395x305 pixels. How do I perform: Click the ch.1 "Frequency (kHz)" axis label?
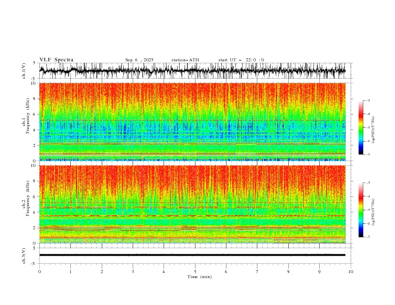[x=27, y=116]
